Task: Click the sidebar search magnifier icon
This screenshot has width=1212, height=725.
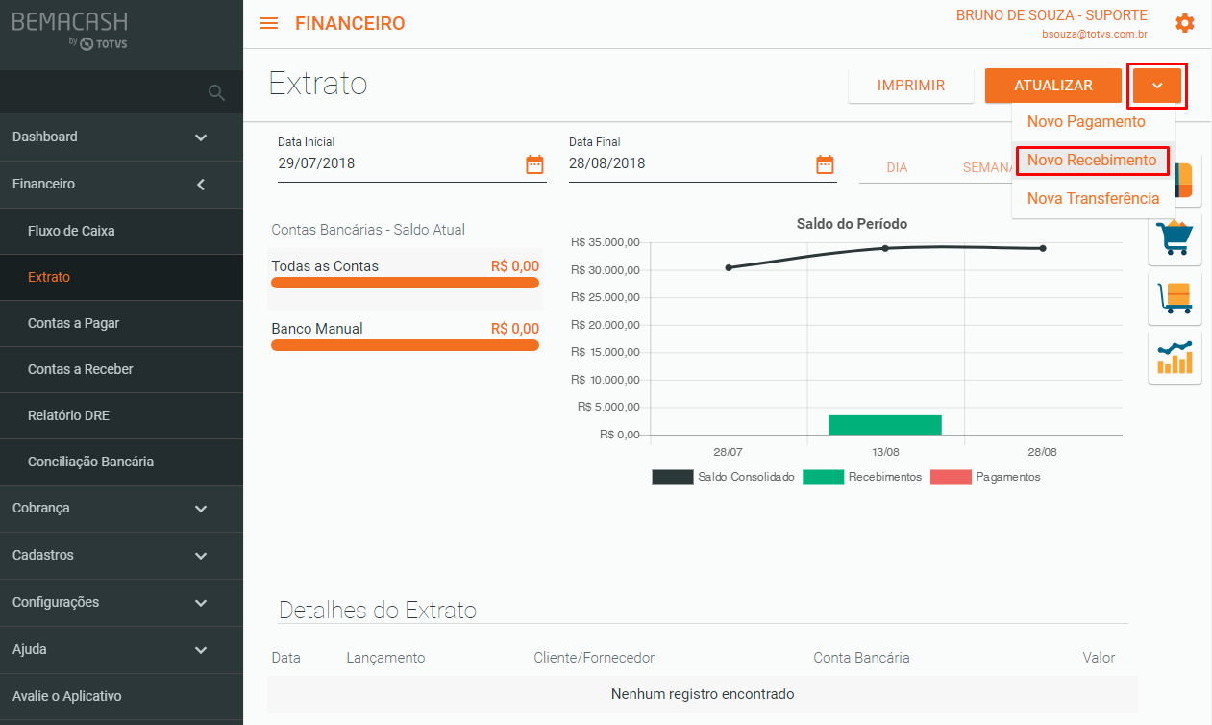Action: (x=217, y=92)
